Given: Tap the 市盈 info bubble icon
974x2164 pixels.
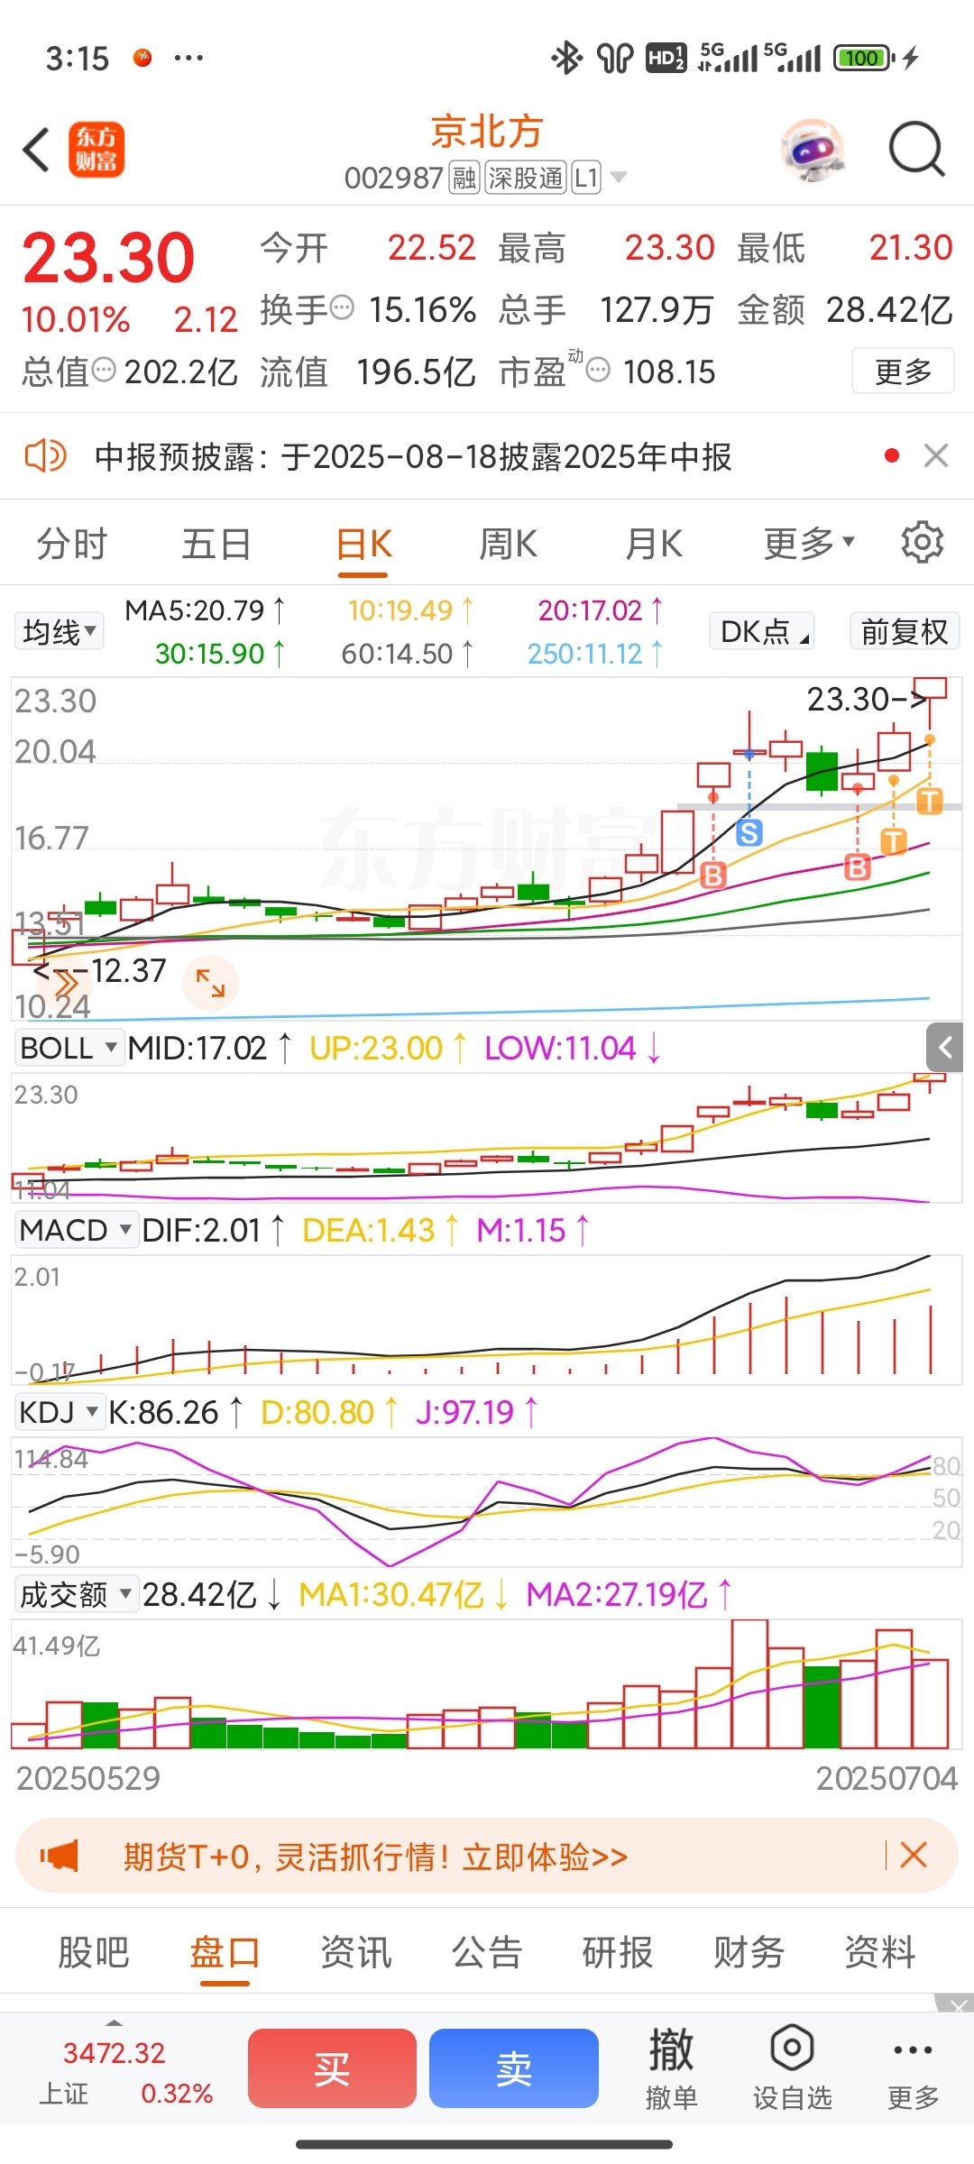Looking at the screenshot, I should [x=598, y=369].
